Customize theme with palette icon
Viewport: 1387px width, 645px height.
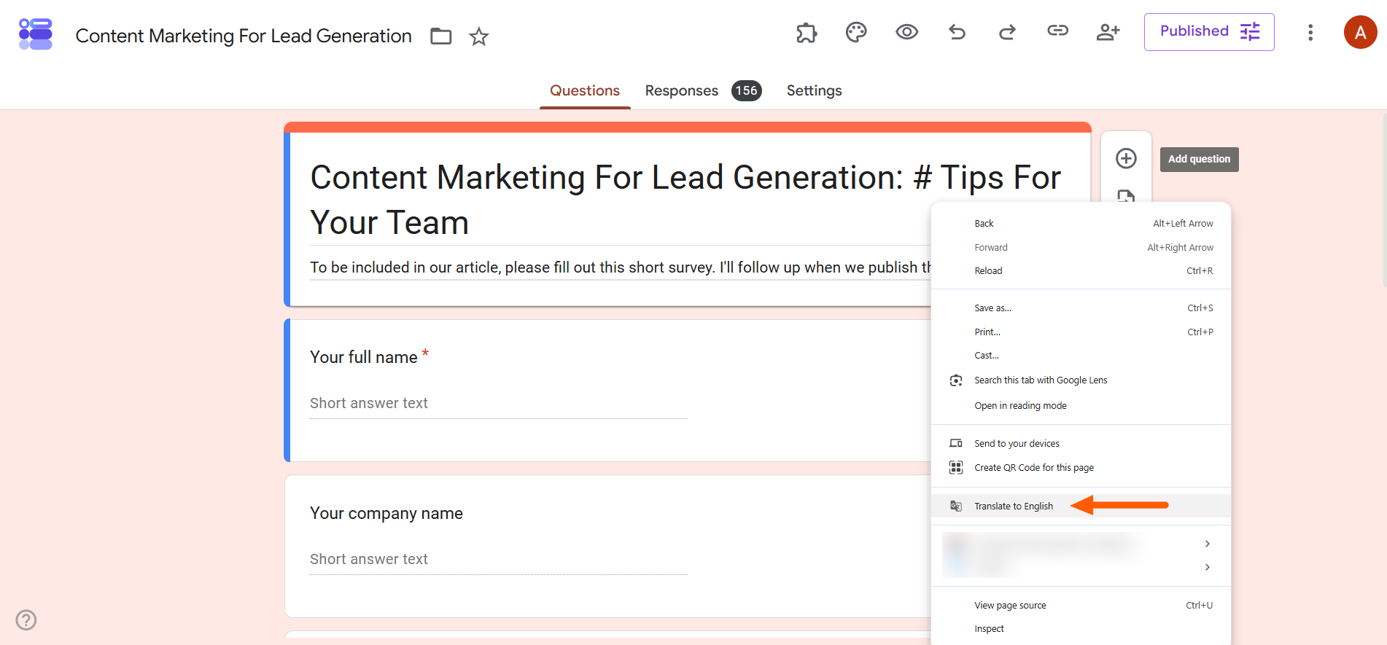click(856, 32)
